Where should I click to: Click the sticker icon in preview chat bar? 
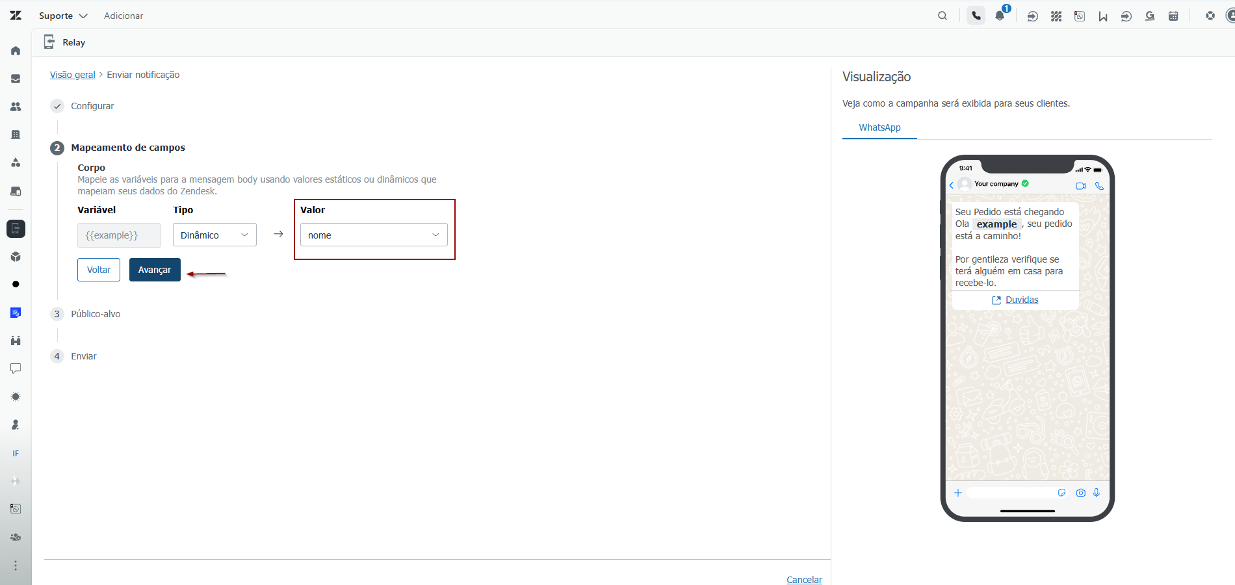1062,493
